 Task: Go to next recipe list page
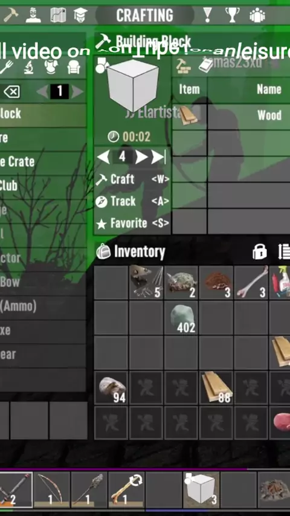(78, 91)
